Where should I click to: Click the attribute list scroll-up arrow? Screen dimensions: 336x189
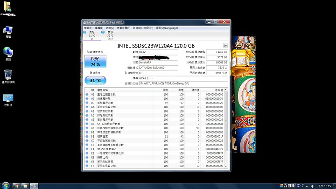pyautogui.click(x=226, y=90)
